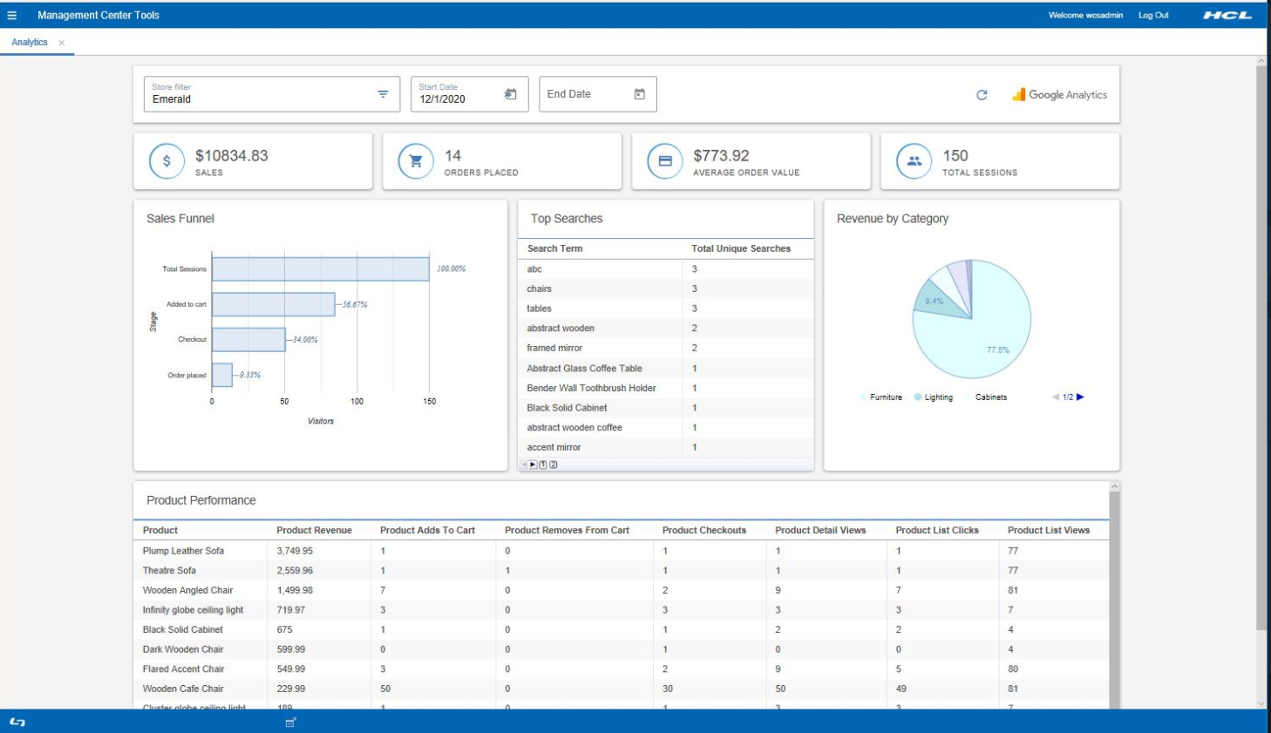Go to next legend page in Revenue by Category
The height and width of the screenshot is (733, 1271).
point(1081,397)
